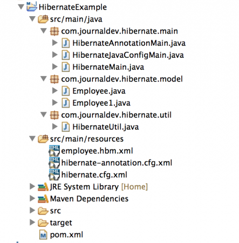Click the src/main/java source folder icon

(x=43, y=19)
